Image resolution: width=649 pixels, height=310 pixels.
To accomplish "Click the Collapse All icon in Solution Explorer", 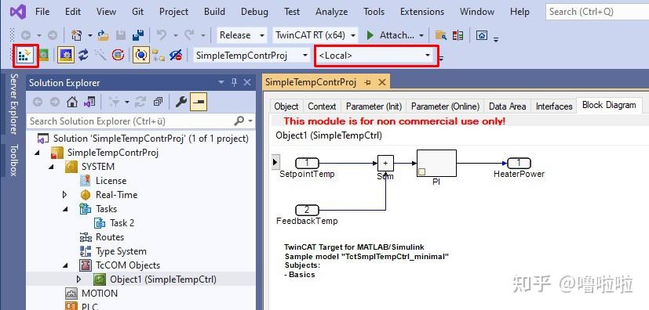I will coord(158,102).
